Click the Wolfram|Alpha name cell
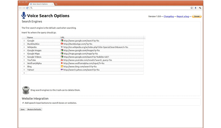The image size is (221, 128). [44, 63]
